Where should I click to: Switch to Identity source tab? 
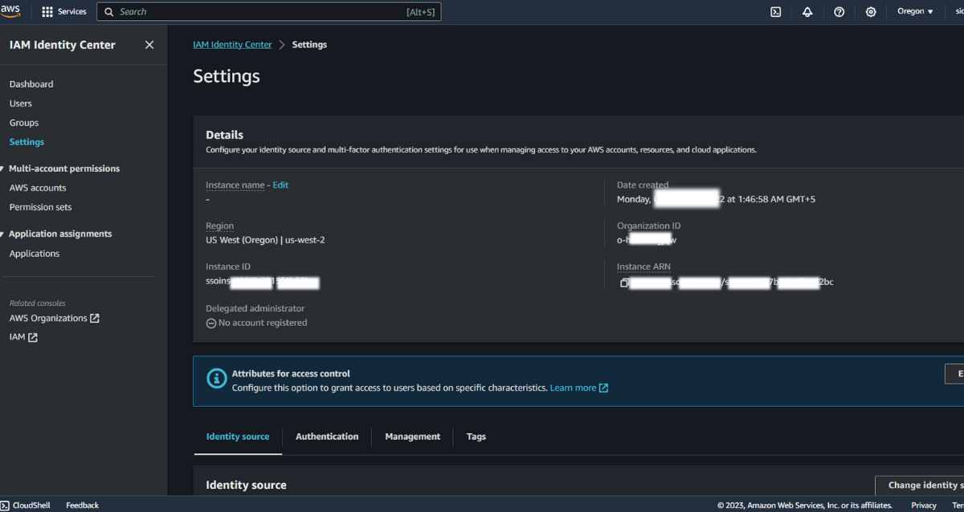[x=238, y=437]
